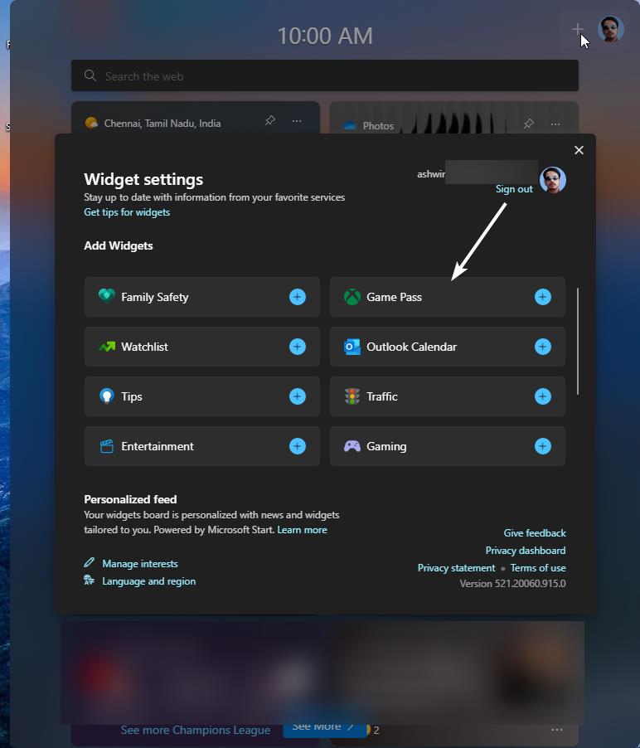The image size is (640, 748).
Task: Click the Entertainment clapperboard icon
Action: 107,446
